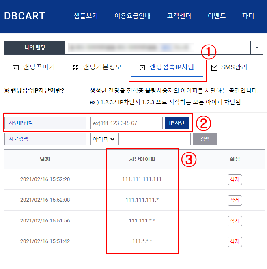This screenshot has height=269, width=267.
Task: Click the grid icon on 랜딩기본정보 tab
Action: click(76, 68)
